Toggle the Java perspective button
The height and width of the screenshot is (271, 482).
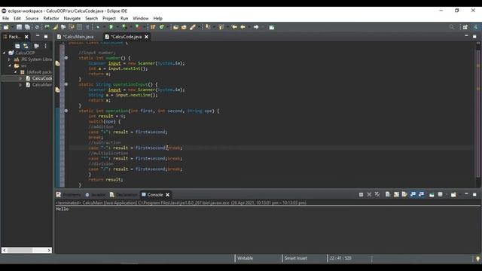[x=476, y=27]
